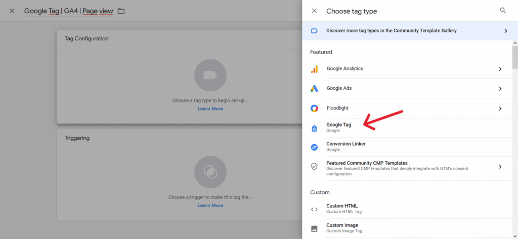Click the Tag Configuration placeholder tag icon

pyautogui.click(x=210, y=76)
